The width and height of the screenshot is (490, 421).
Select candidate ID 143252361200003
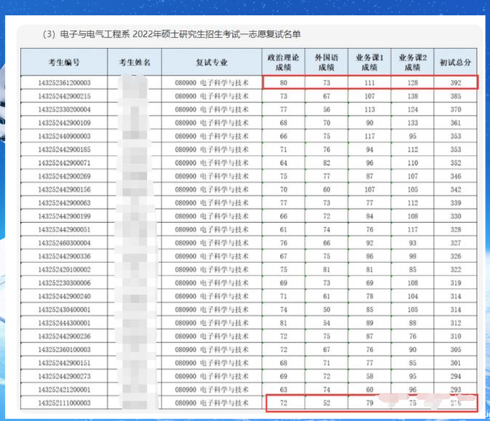point(64,83)
